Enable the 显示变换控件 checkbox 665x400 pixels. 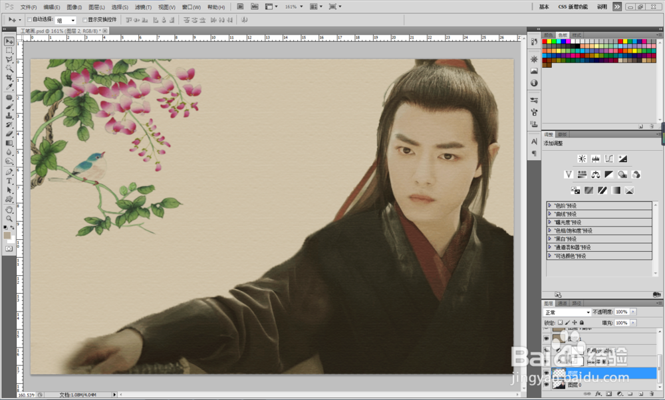click(85, 19)
